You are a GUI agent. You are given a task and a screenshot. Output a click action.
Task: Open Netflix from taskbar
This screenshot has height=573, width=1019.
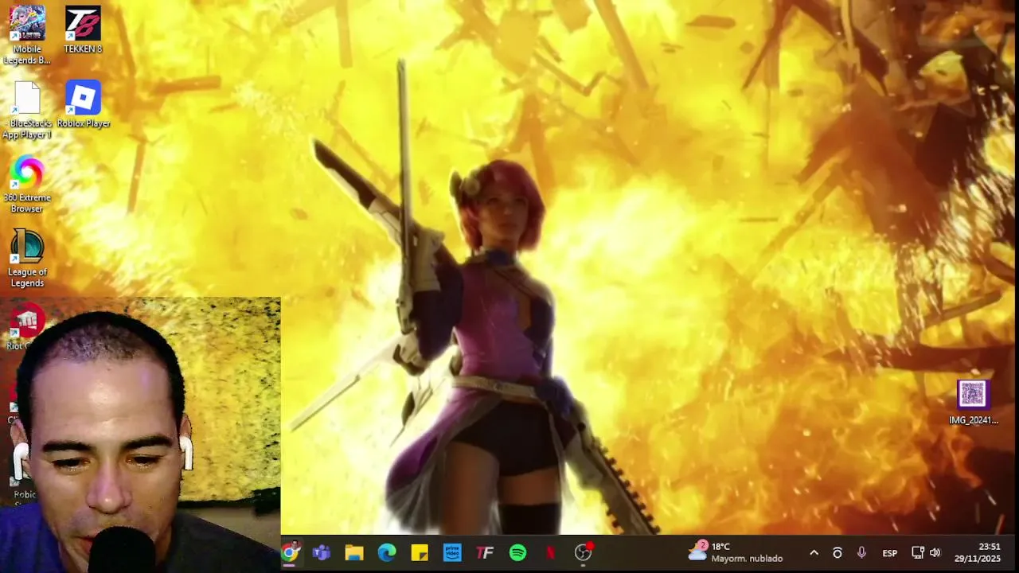click(x=550, y=552)
